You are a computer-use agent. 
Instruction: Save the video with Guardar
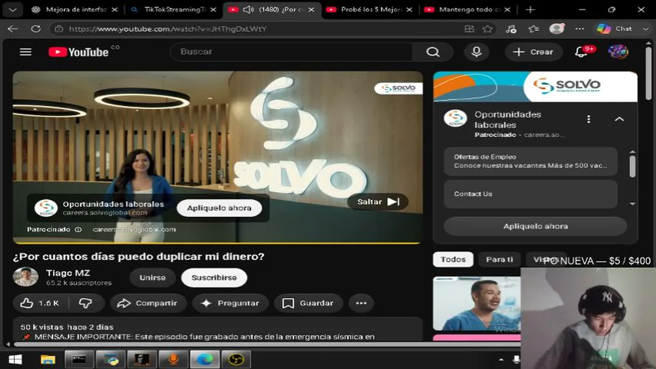point(307,303)
